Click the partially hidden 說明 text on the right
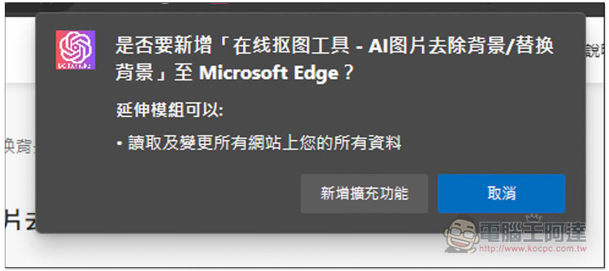 click(x=594, y=51)
